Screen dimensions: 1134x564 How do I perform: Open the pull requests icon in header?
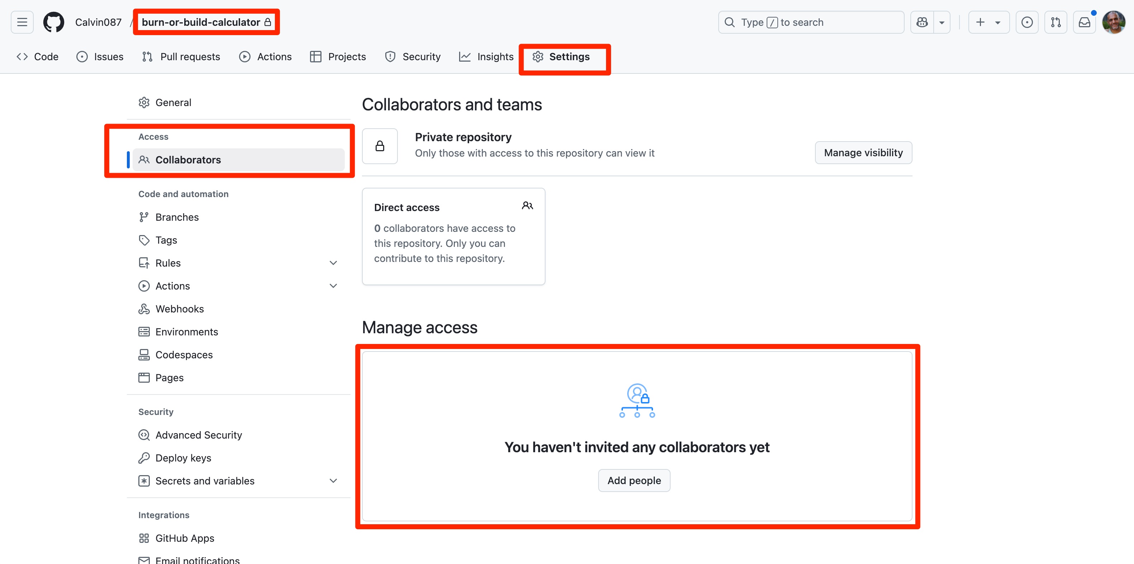[1056, 22]
